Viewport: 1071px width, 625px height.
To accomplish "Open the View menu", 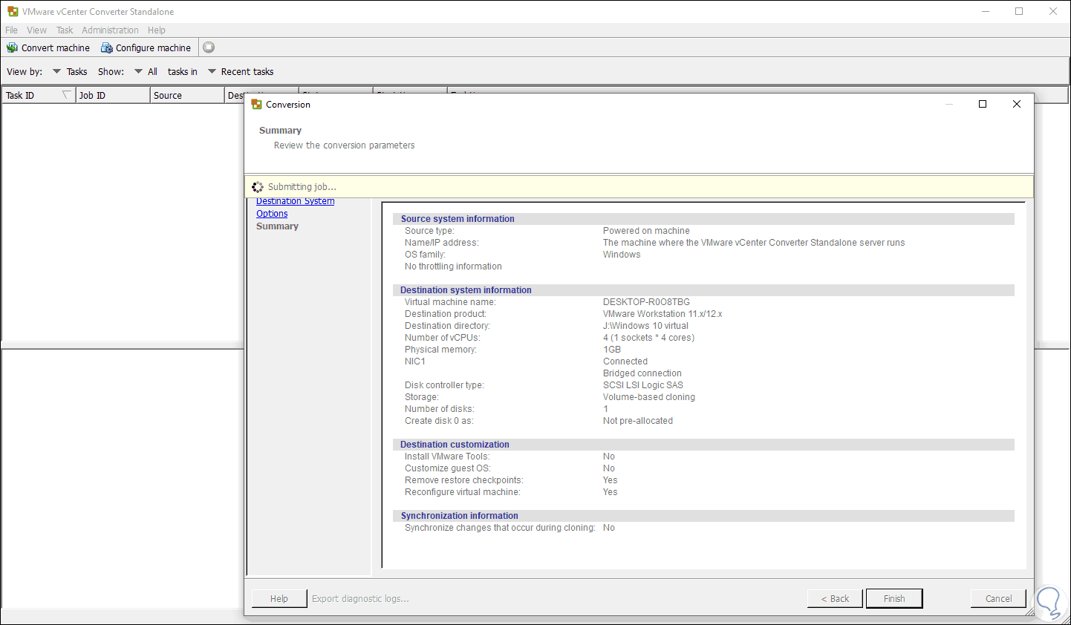I will pos(36,30).
